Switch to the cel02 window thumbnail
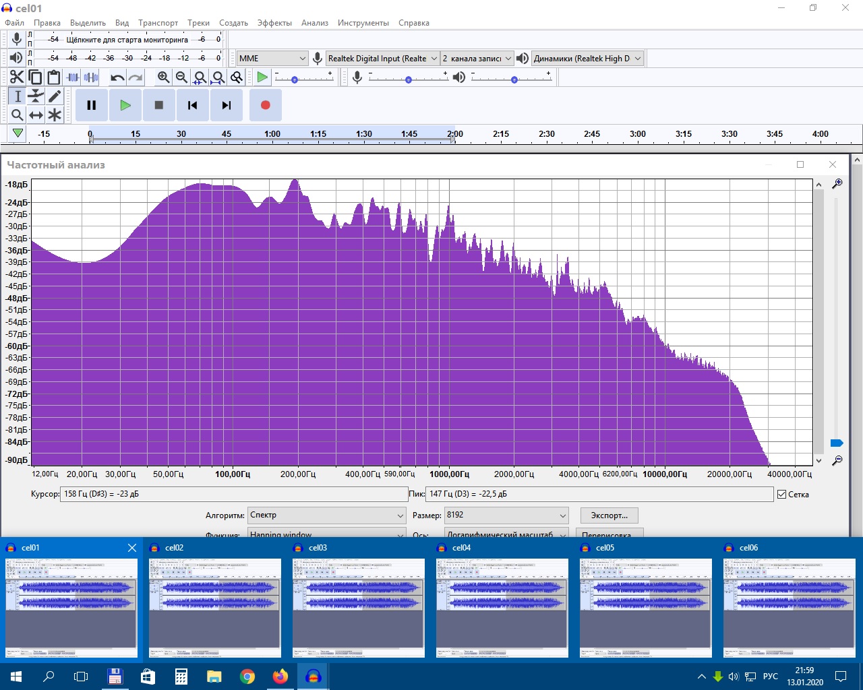Viewport: 863px width, 690px height. pos(215,600)
